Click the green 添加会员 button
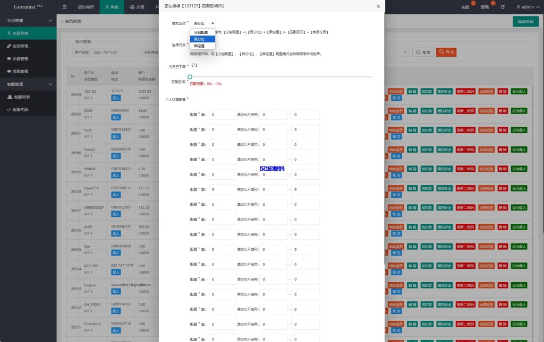544x342 pixels. coord(525,21)
